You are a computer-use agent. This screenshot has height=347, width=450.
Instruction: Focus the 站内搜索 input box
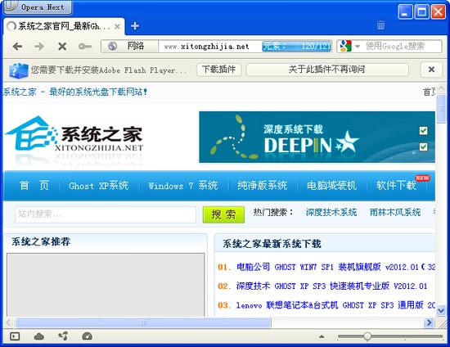click(x=106, y=214)
